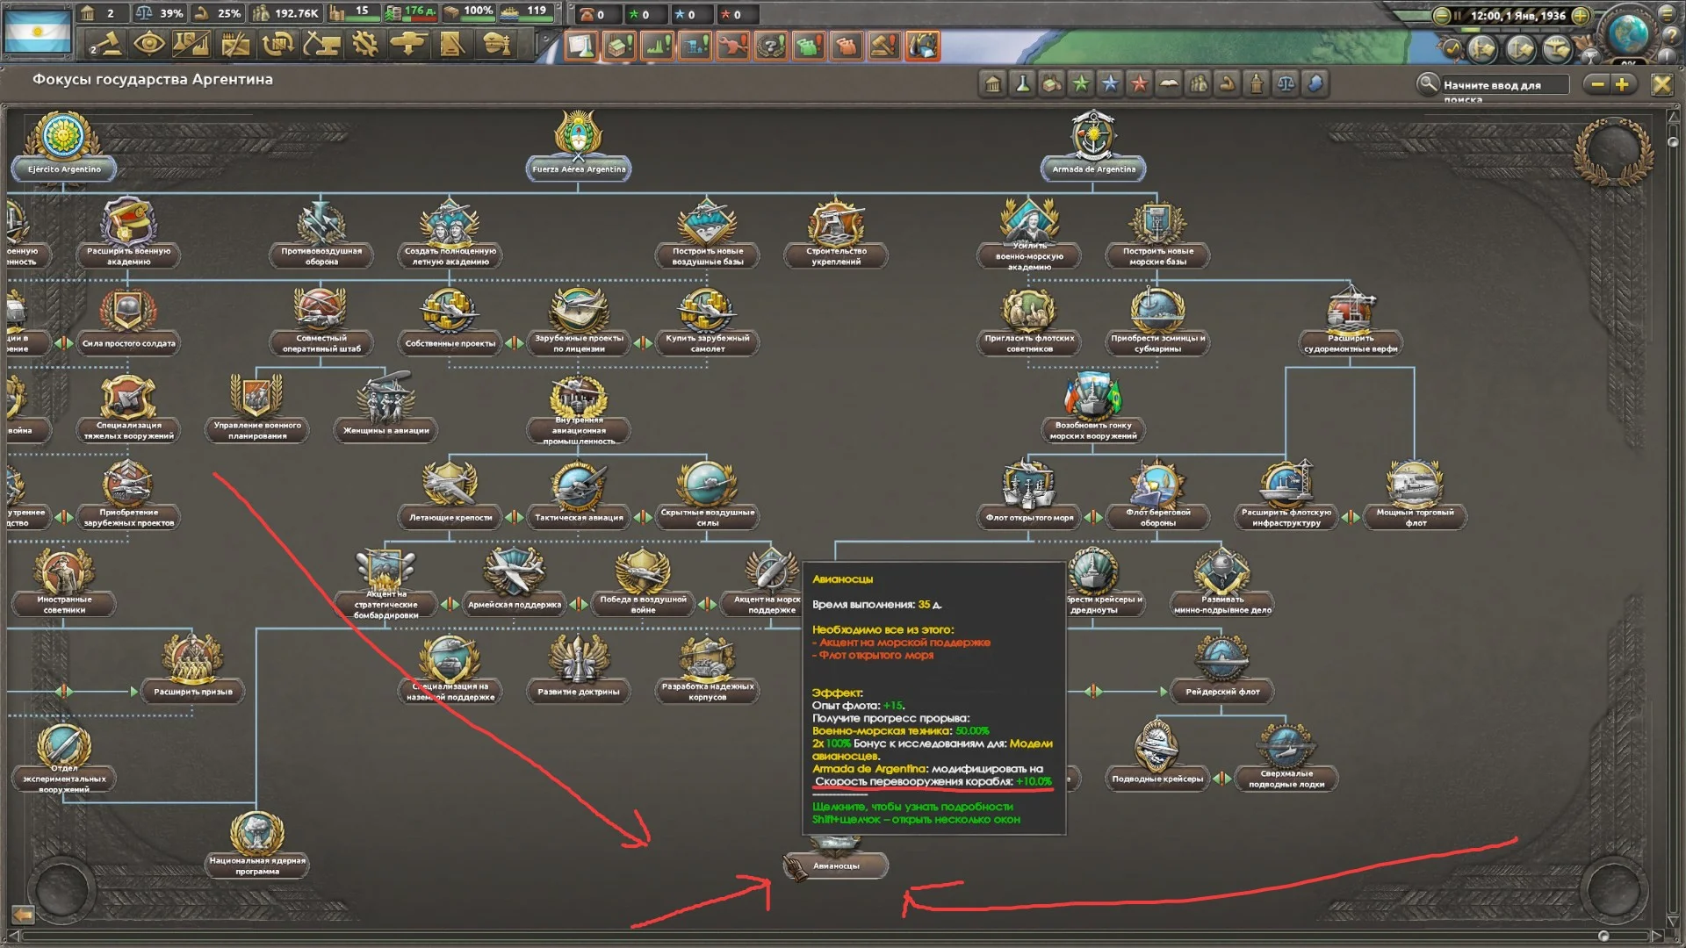1686x948 pixels.
Task: Click the Расширить призыв focus label
Action: point(193,692)
